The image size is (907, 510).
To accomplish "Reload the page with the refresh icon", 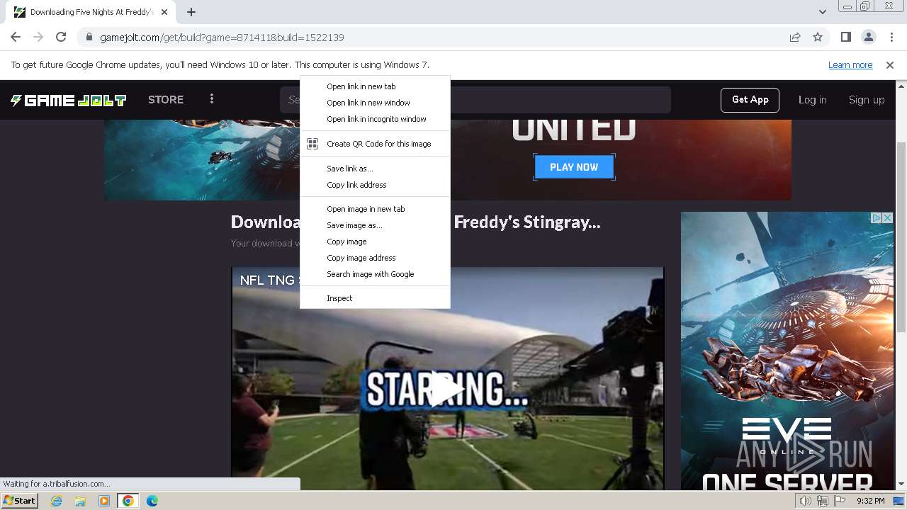I will click(x=61, y=37).
